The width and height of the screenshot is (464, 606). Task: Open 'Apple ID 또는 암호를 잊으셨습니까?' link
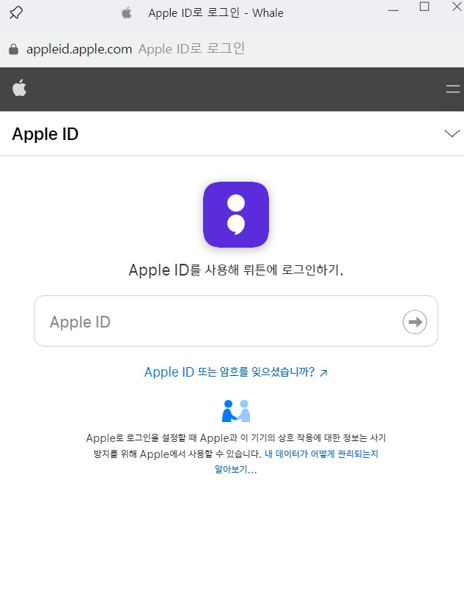tap(236, 372)
